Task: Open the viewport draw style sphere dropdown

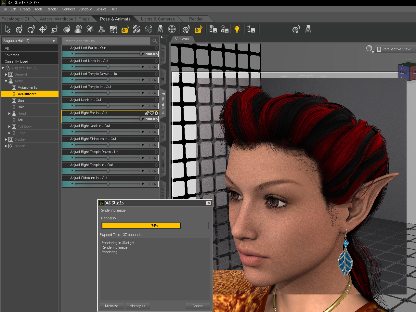Action: point(370,49)
